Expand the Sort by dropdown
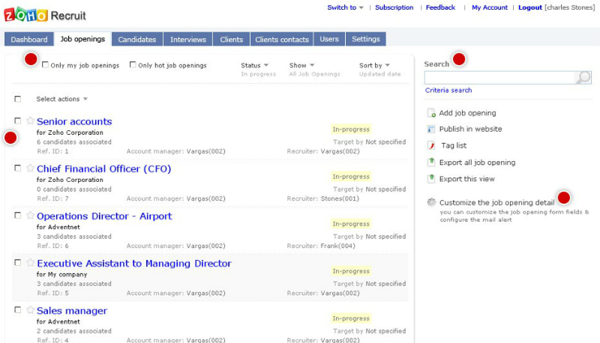The image size is (600, 343). tap(374, 66)
